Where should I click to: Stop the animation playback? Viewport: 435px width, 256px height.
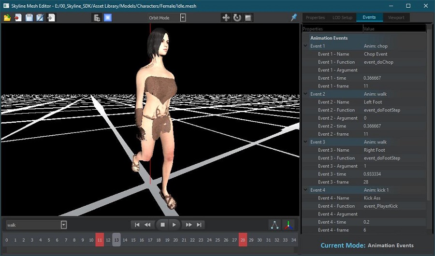pos(163,225)
